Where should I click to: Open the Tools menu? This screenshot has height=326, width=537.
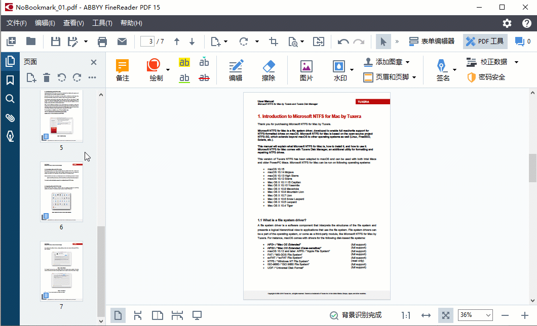(x=102, y=23)
